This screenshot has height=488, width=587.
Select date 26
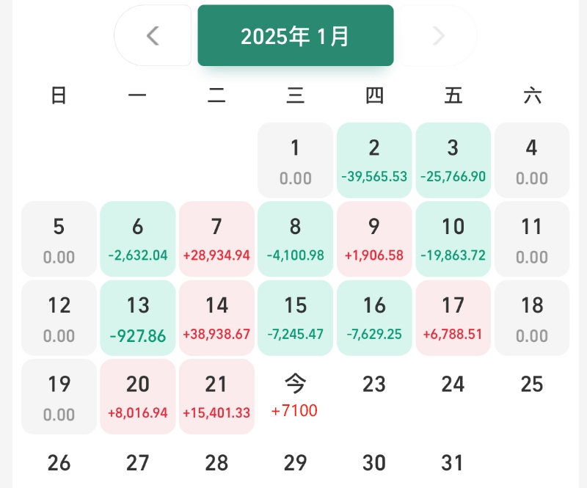(59, 463)
